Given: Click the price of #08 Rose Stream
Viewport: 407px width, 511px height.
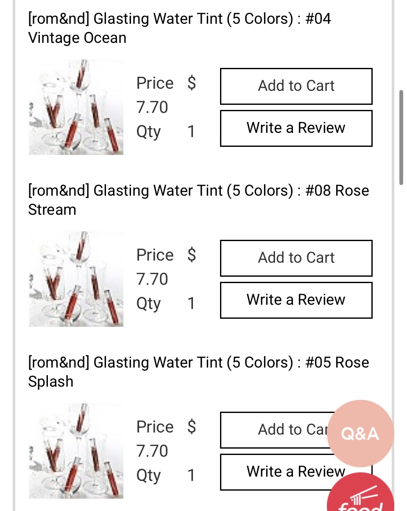Looking at the screenshot, I should pos(152,279).
